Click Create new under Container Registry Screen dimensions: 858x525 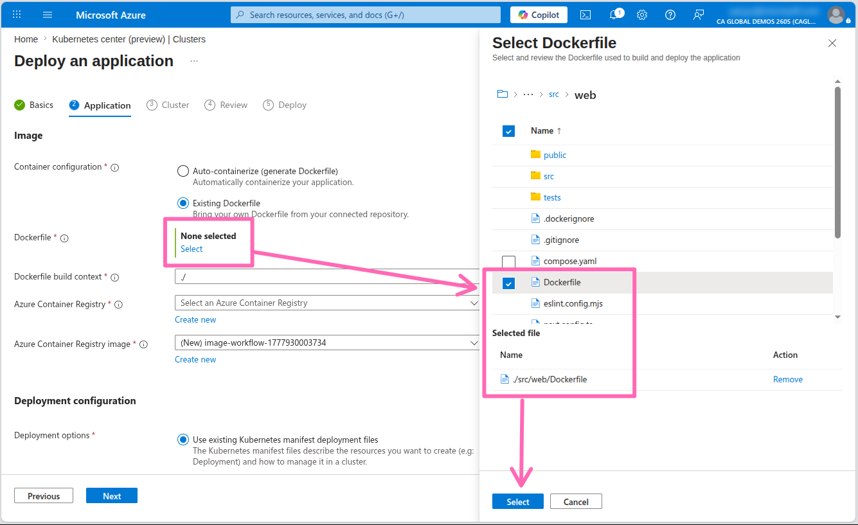click(x=195, y=319)
